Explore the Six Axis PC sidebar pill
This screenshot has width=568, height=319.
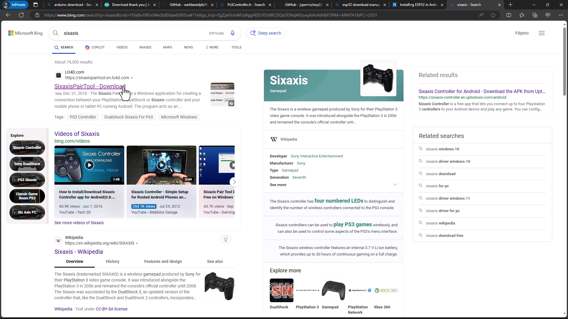click(27, 212)
